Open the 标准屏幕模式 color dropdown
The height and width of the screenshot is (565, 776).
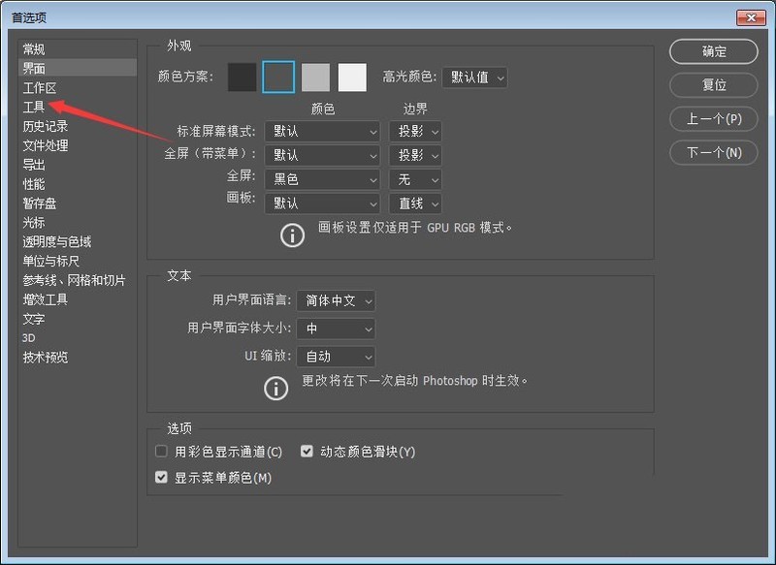coord(322,131)
